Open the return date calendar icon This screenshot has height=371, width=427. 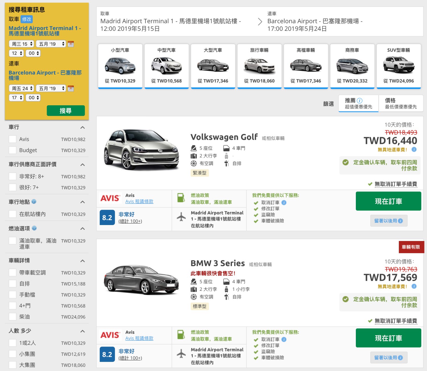coord(71,88)
